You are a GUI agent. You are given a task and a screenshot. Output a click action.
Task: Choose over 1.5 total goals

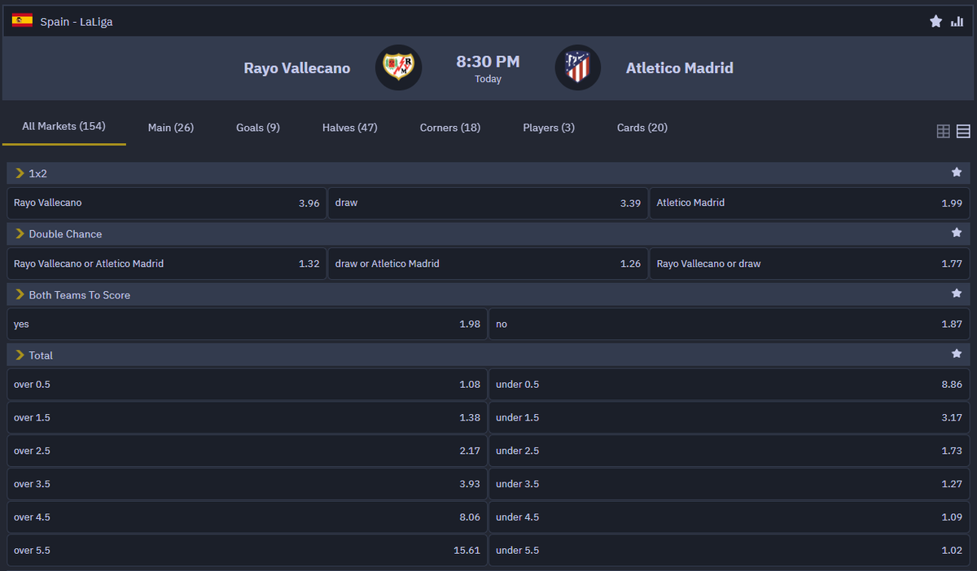[x=248, y=417]
